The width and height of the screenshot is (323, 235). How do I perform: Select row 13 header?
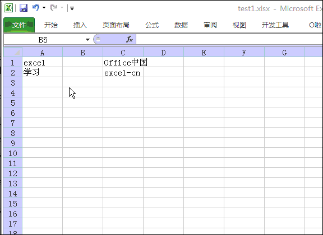tap(13, 184)
